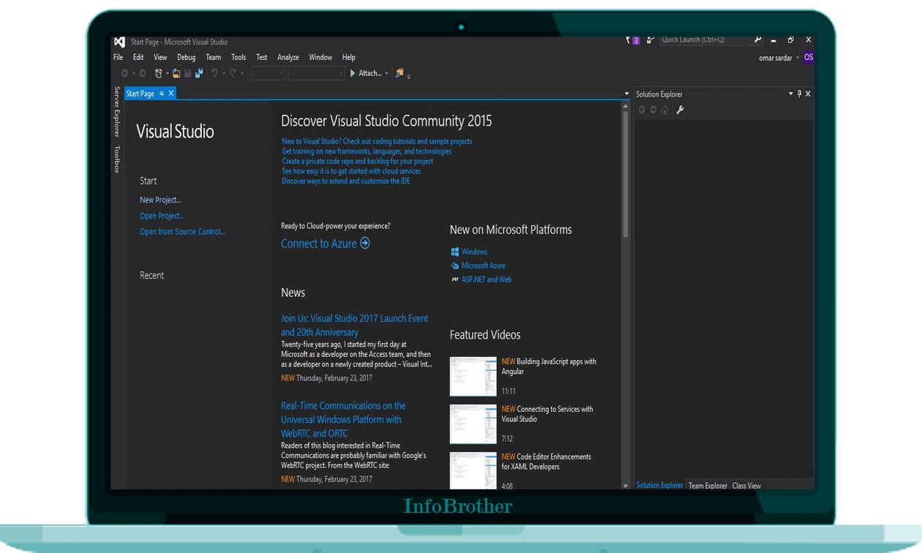Click the Start Page vertical scrollbar thumb
This screenshot has height=553, width=922.
626,174
